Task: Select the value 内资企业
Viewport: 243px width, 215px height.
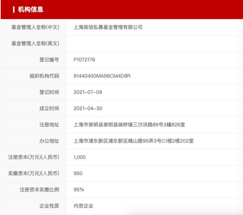Action: tap(84, 206)
